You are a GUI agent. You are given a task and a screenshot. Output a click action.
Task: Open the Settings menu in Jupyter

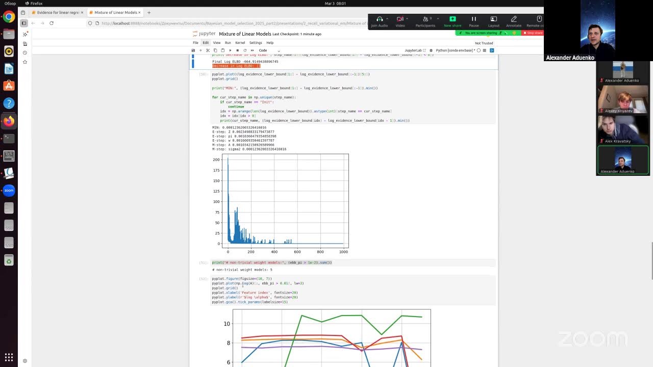[256, 43]
